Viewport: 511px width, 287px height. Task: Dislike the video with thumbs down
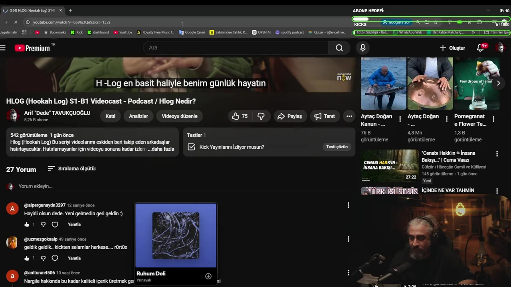pyautogui.click(x=261, y=116)
